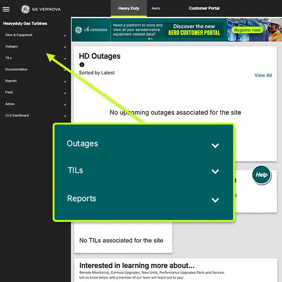Select CLS Dashboard in the sidebar
The width and height of the screenshot is (282, 282).
[17, 116]
